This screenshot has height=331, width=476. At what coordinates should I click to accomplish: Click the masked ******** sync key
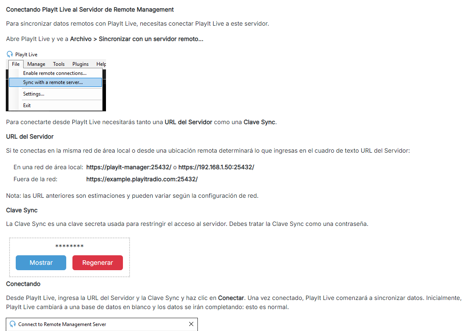pyautogui.click(x=70, y=246)
